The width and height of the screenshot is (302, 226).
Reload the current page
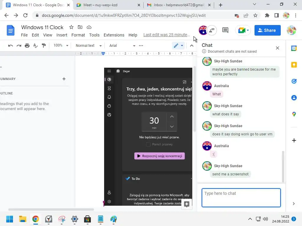[x=25, y=15]
